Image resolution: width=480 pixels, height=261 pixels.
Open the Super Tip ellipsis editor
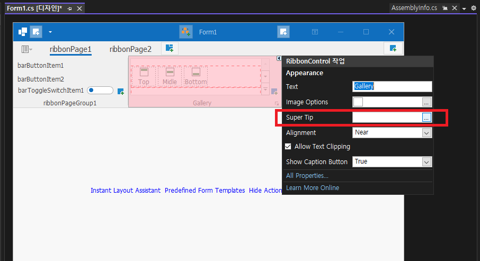pos(426,117)
